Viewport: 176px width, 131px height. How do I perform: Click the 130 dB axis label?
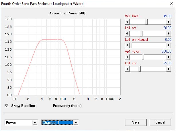tap(8, 19)
